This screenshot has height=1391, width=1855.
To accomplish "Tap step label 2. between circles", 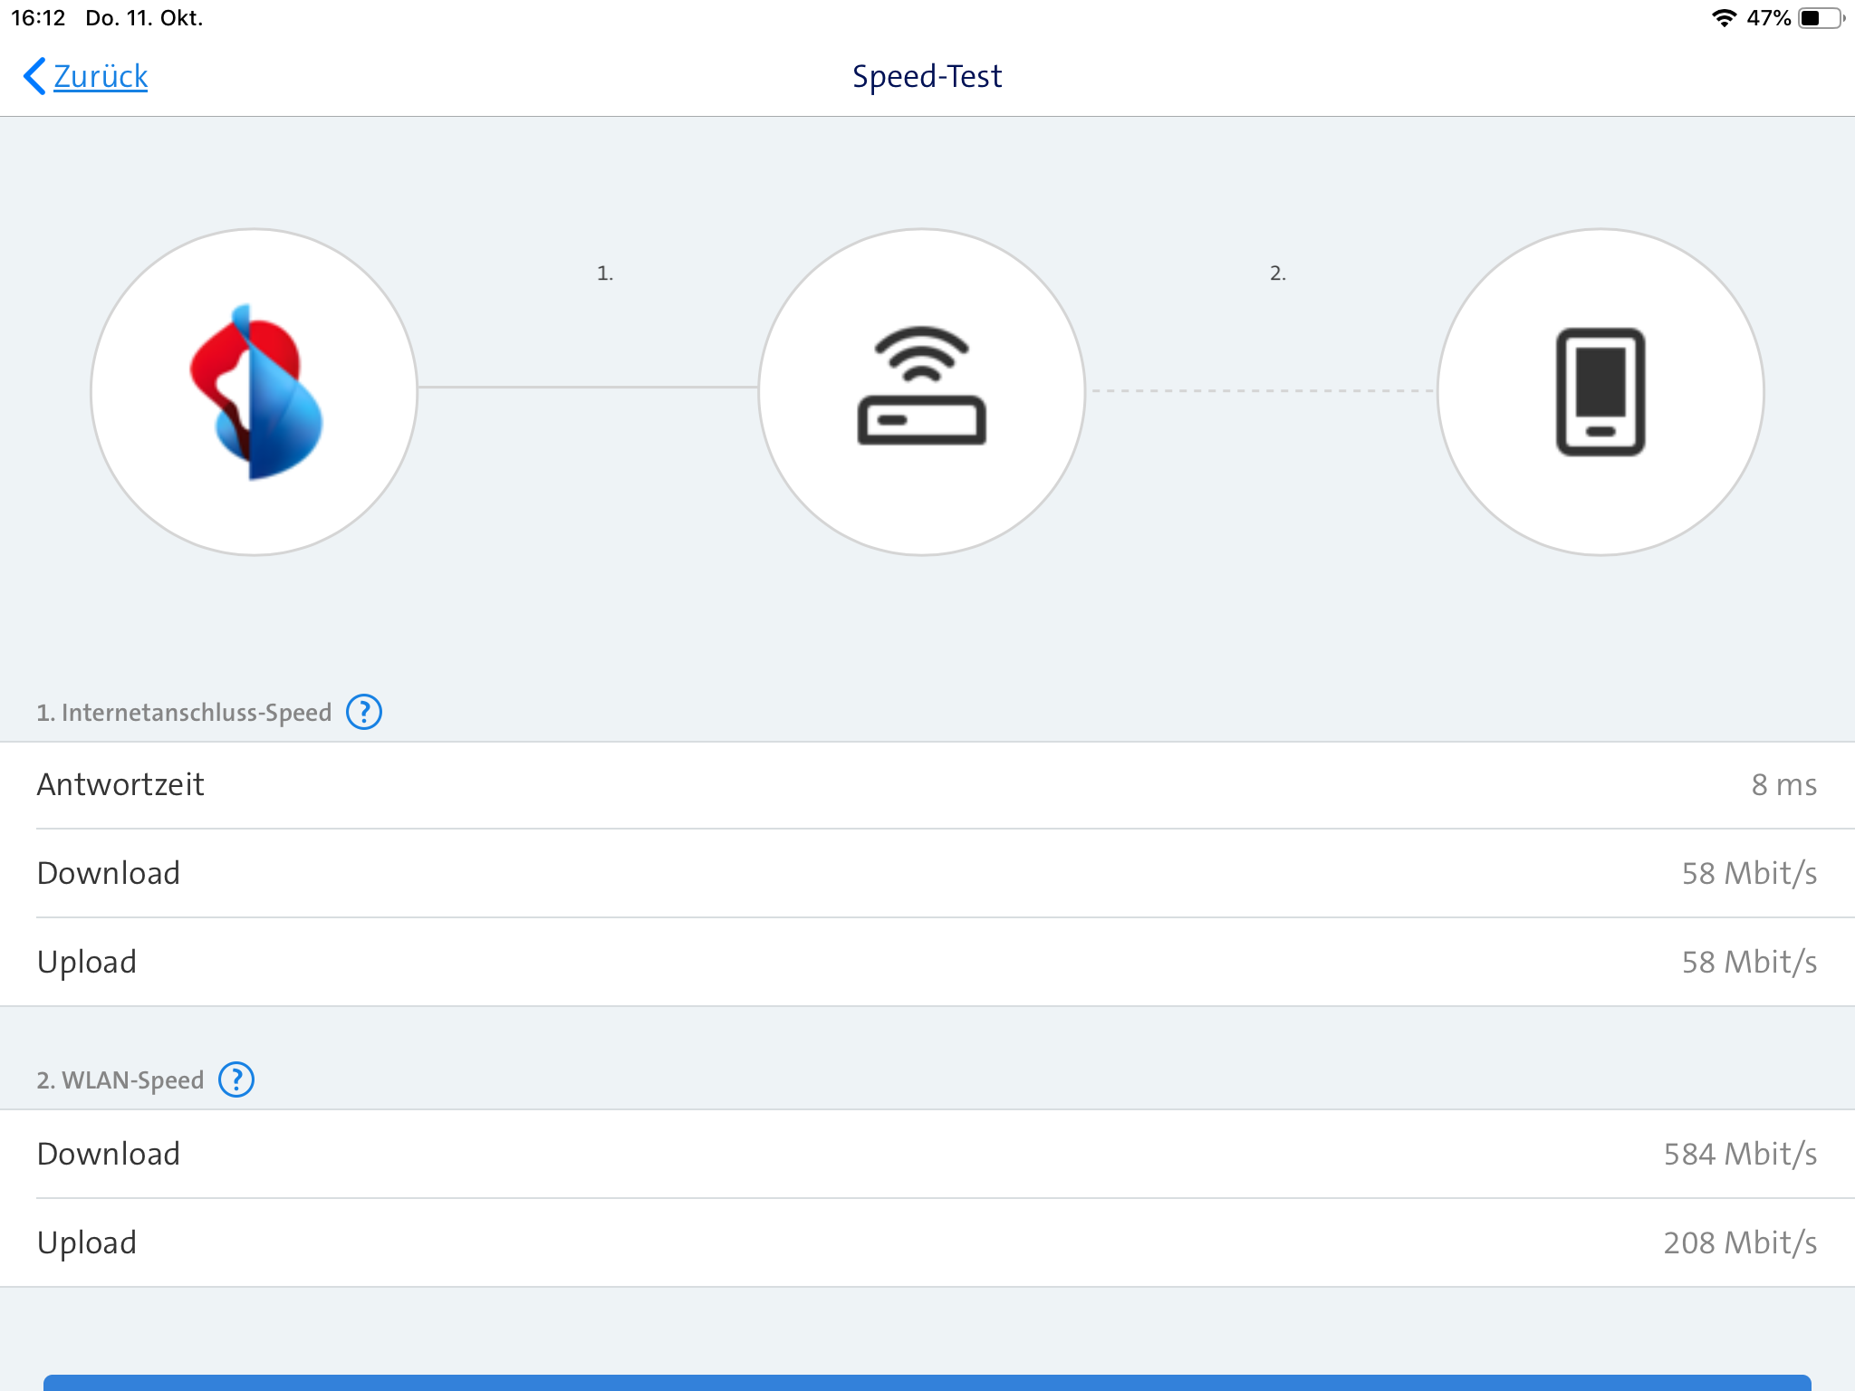I will [x=1277, y=273].
